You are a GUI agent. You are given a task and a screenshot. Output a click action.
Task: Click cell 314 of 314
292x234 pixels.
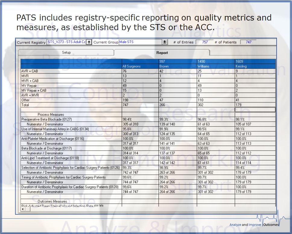click(140, 153)
